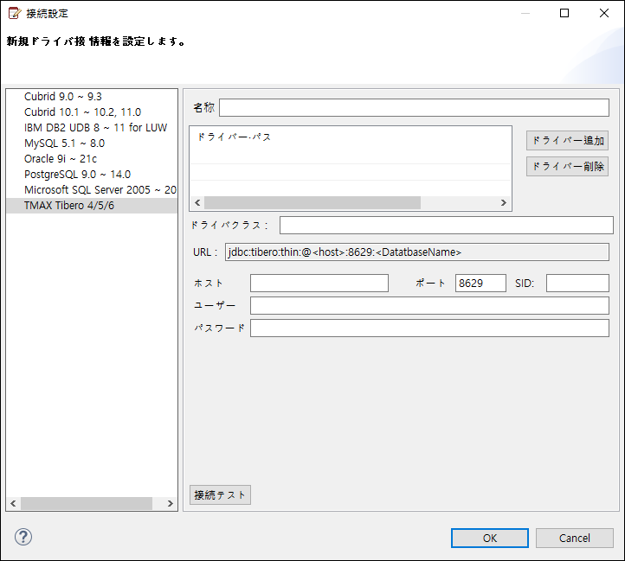This screenshot has width=625, height=561.
Task: Choose Microsoft SQL Server 2005 entry
Action: tap(100, 190)
